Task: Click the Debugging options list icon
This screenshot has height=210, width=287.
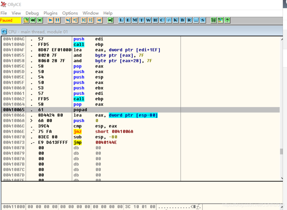Action: (x=213, y=20)
